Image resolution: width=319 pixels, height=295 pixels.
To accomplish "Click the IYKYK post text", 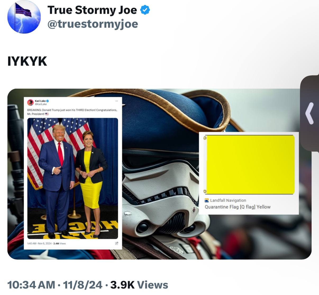I will pyautogui.click(x=27, y=61).
